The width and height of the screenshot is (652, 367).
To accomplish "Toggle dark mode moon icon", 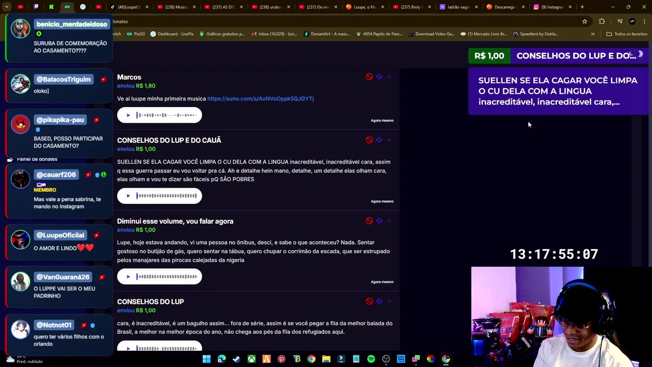I will click(640, 54).
